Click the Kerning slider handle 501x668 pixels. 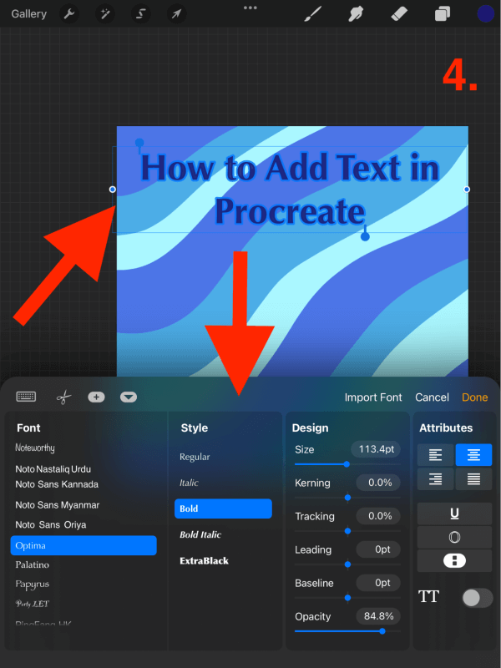pyautogui.click(x=347, y=498)
